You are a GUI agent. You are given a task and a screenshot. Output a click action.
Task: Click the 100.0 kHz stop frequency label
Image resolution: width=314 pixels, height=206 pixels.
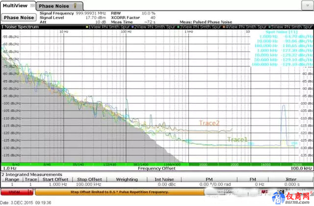pyautogui.click(x=301, y=168)
